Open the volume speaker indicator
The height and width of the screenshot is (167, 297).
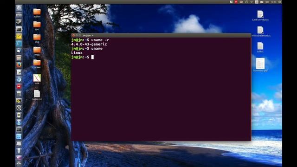click(267, 2)
